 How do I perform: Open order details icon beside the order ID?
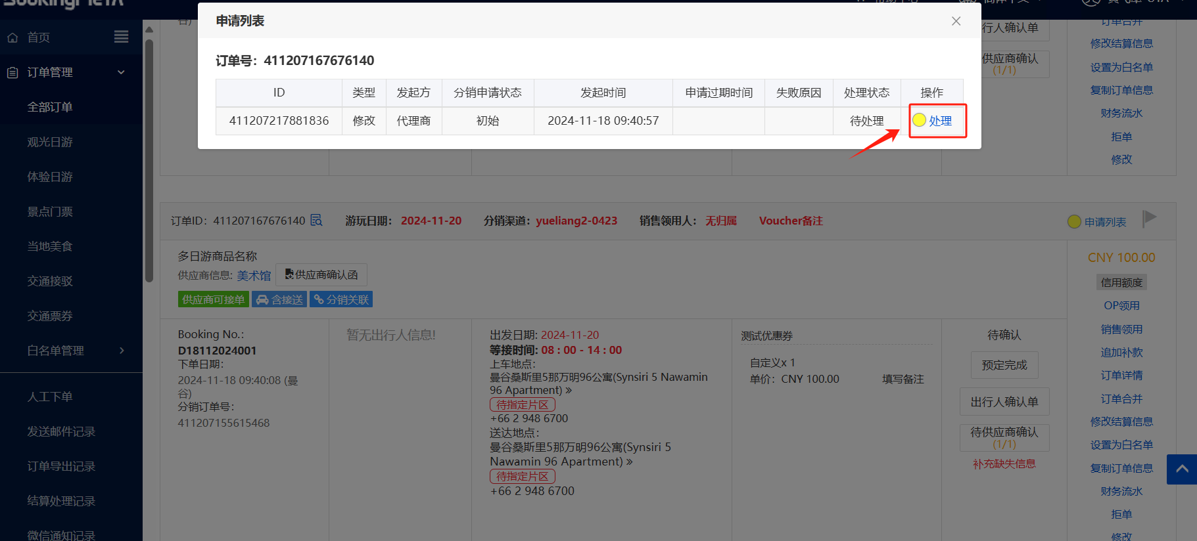316,220
